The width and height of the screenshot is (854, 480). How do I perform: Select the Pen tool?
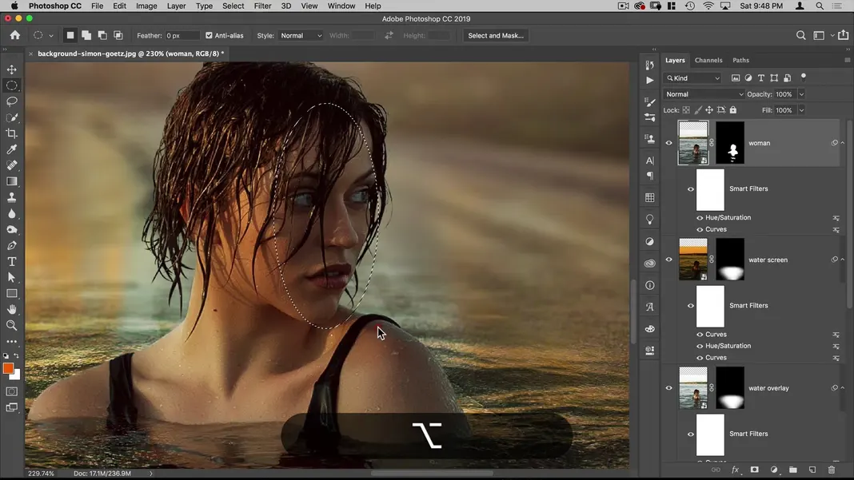pos(11,245)
